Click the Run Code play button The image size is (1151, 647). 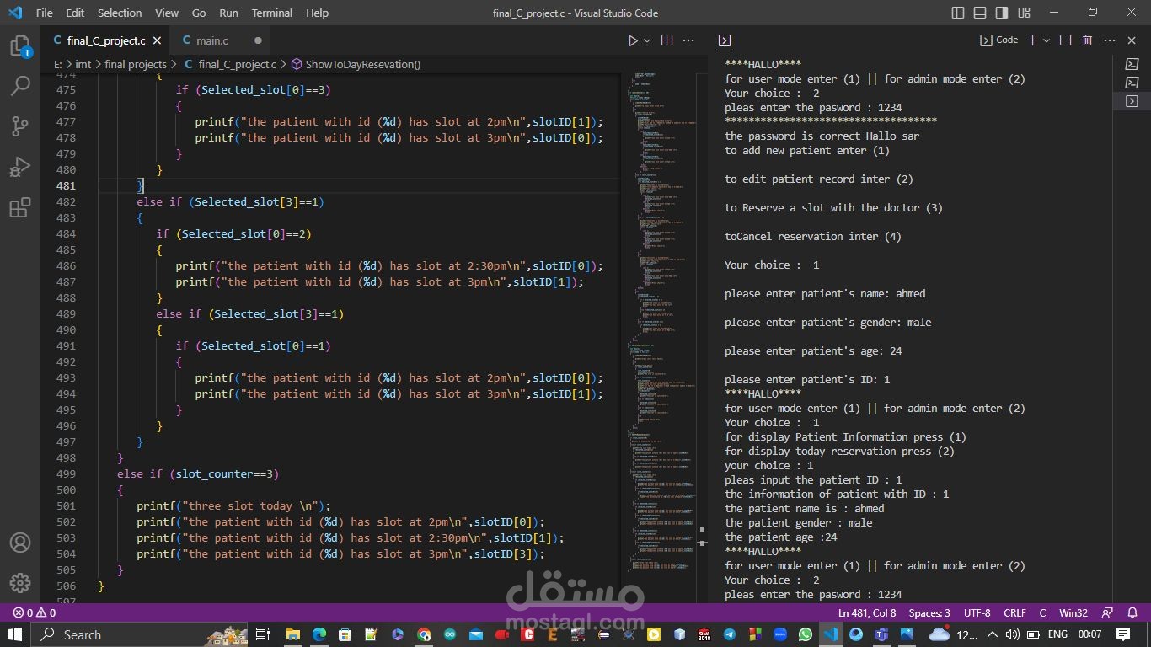pos(633,40)
